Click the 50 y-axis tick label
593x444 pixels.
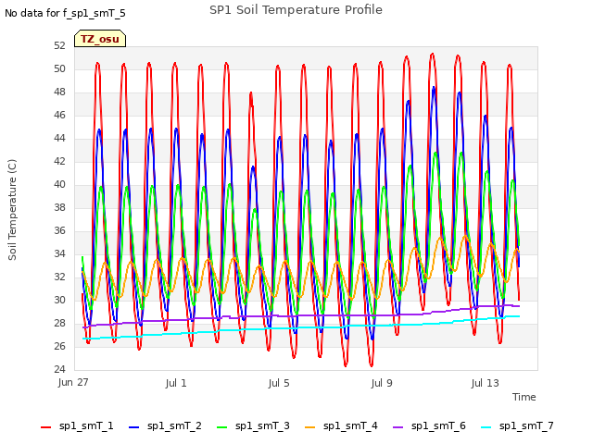click(x=59, y=68)
